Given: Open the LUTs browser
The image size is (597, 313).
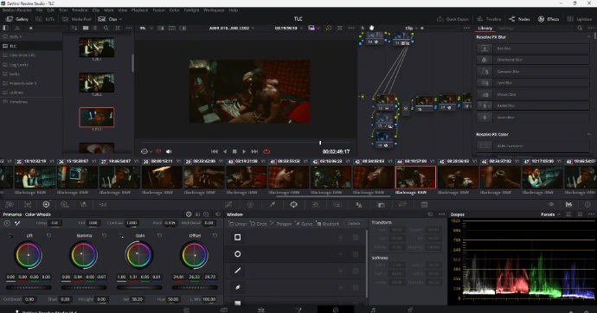Looking at the screenshot, I should 45,19.
